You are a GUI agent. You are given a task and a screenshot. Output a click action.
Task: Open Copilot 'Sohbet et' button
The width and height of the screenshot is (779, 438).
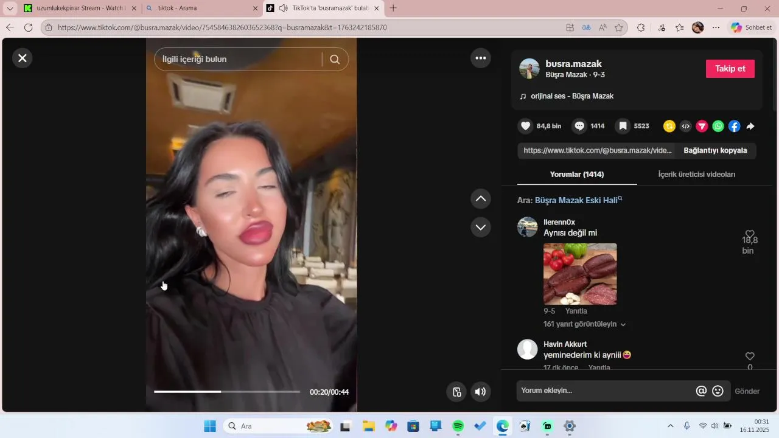752,27
